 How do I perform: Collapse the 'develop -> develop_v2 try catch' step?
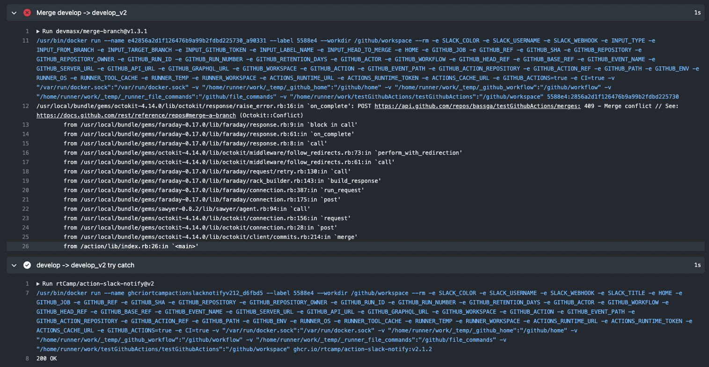[x=14, y=265]
